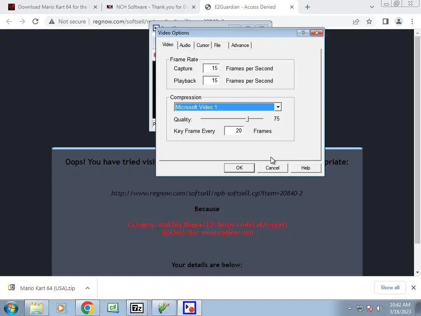This screenshot has height=316, width=421.
Task: Click the network tray icon
Action: (359, 309)
